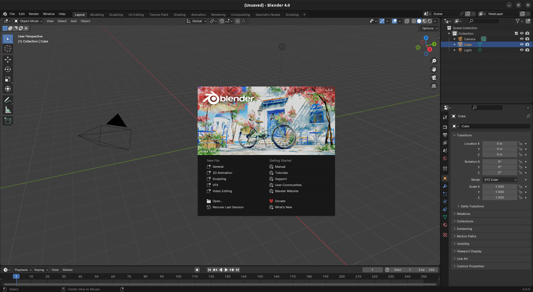Select the Annotate tool

pyautogui.click(x=7, y=100)
